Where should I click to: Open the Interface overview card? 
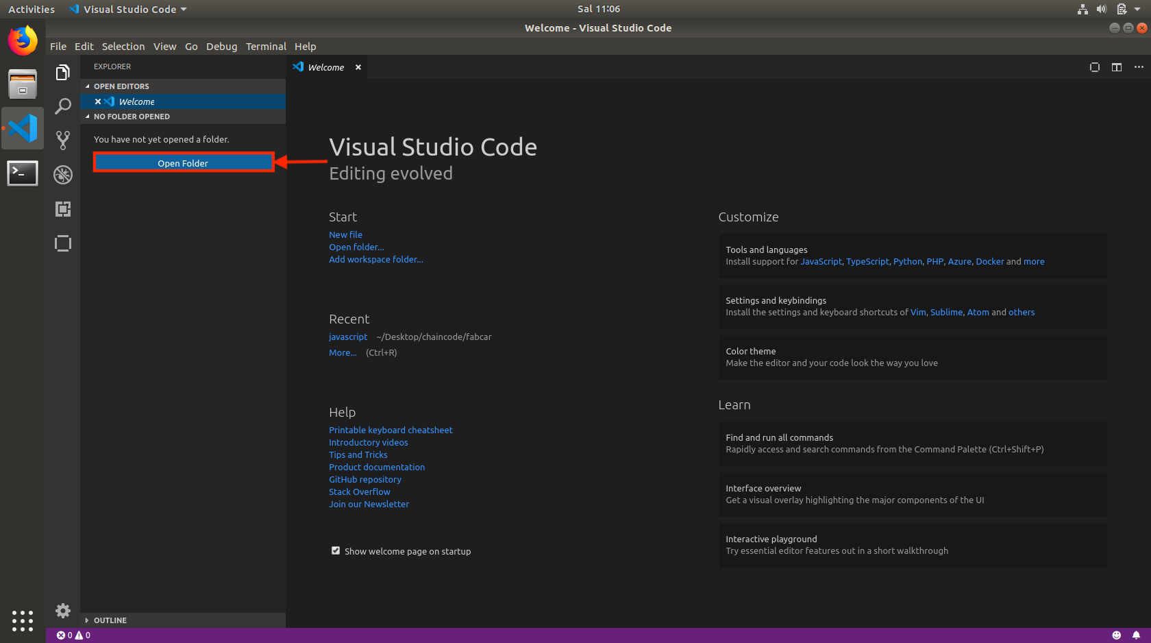pos(913,494)
